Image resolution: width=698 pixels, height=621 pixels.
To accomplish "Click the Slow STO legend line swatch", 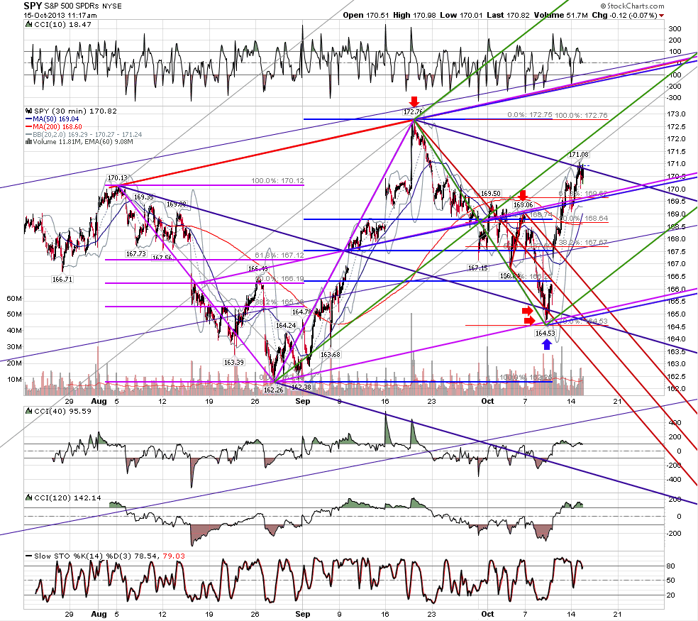I will pos(28,556).
